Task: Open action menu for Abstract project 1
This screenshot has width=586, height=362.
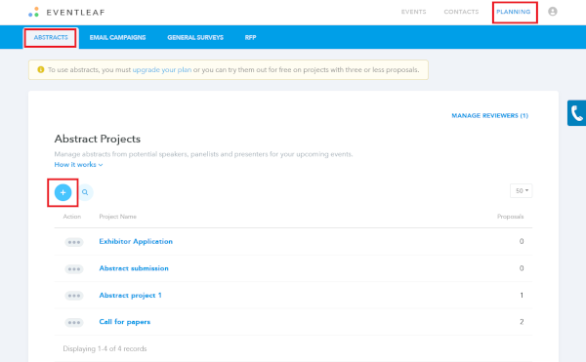Action: 74,296
